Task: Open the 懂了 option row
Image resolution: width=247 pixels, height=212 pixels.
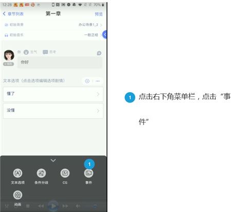Action: click(53, 94)
